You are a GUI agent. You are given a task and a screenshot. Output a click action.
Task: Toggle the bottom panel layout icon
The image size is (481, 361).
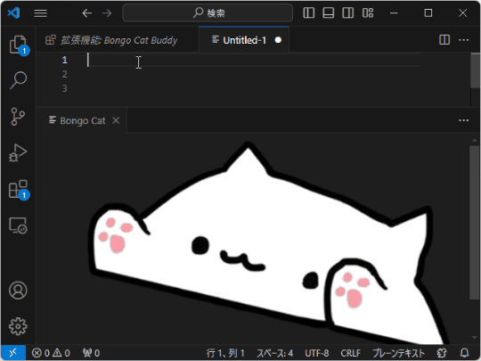(x=328, y=12)
